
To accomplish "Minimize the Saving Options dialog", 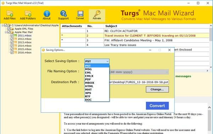I will (x=150, y=50).
